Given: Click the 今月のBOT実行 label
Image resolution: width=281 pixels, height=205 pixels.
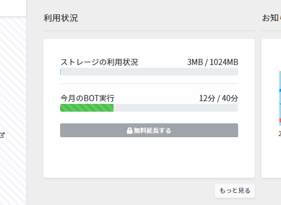Looking at the screenshot, I should tap(87, 98).
